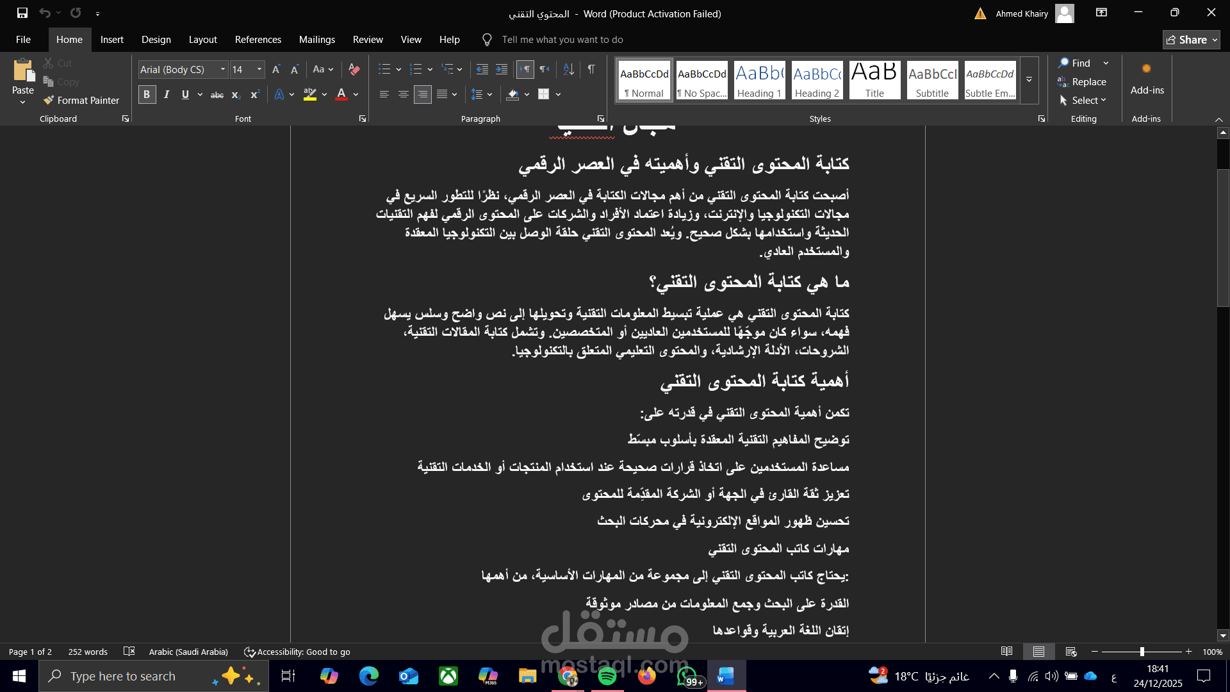
Task: Undo the last action
Action: [44, 13]
